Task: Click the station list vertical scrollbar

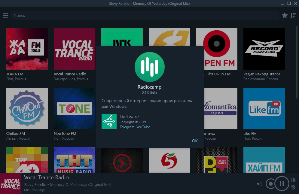Action: (x=297, y=62)
